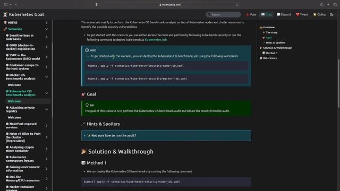Expand DIND exploitation chevron
Viewport: 340px width, 191px height.
click(46, 47)
